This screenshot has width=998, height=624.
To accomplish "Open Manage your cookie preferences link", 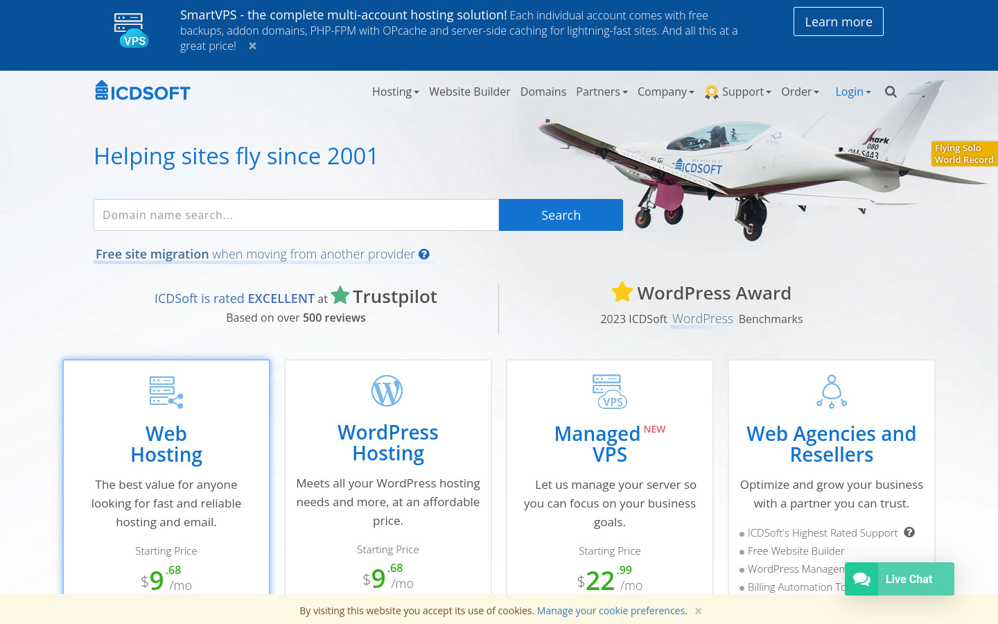I will [x=611, y=611].
